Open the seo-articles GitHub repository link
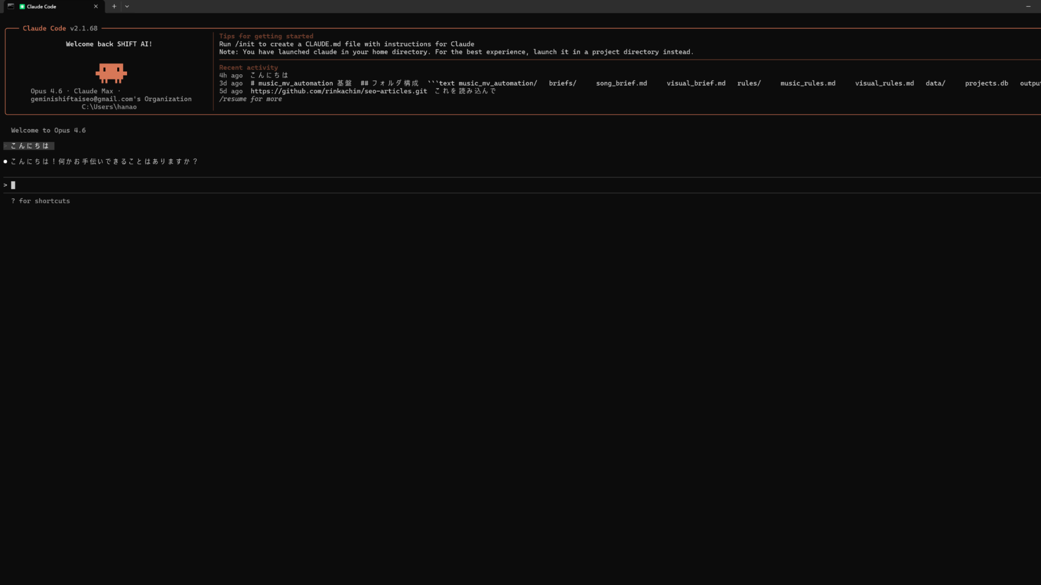This screenshot has height=585, width=1041. tap(338, 91)
